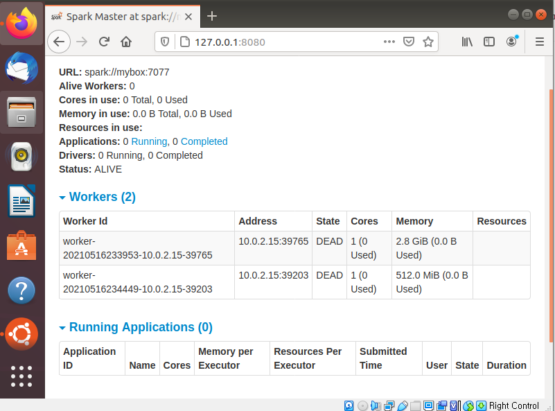Image resolution: width=555 pixels, height=411 pixels.
Task: Open Thunderbird mail from the dock
Action: (21, 68)
